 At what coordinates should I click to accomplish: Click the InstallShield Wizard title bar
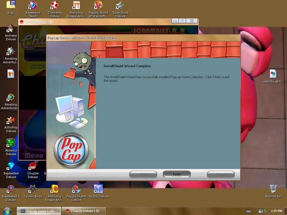coord(143,38)
